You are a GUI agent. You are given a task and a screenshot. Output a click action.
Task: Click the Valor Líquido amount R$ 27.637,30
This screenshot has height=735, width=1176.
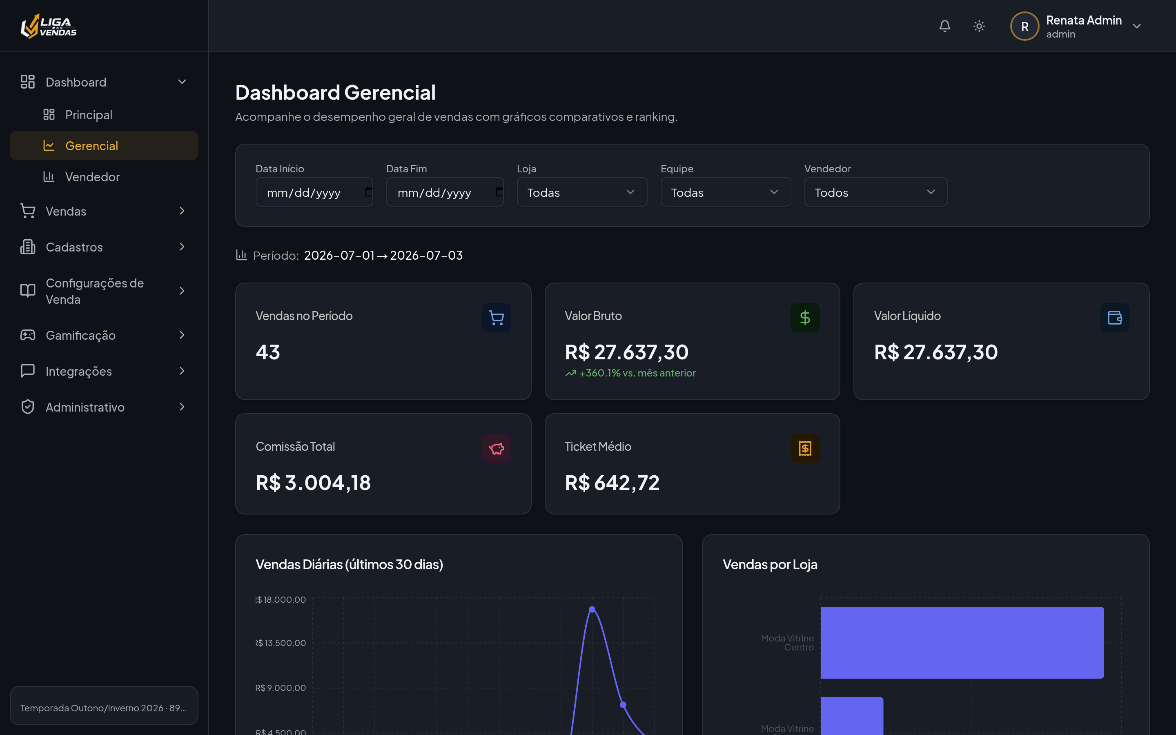[x=936, y=352]
